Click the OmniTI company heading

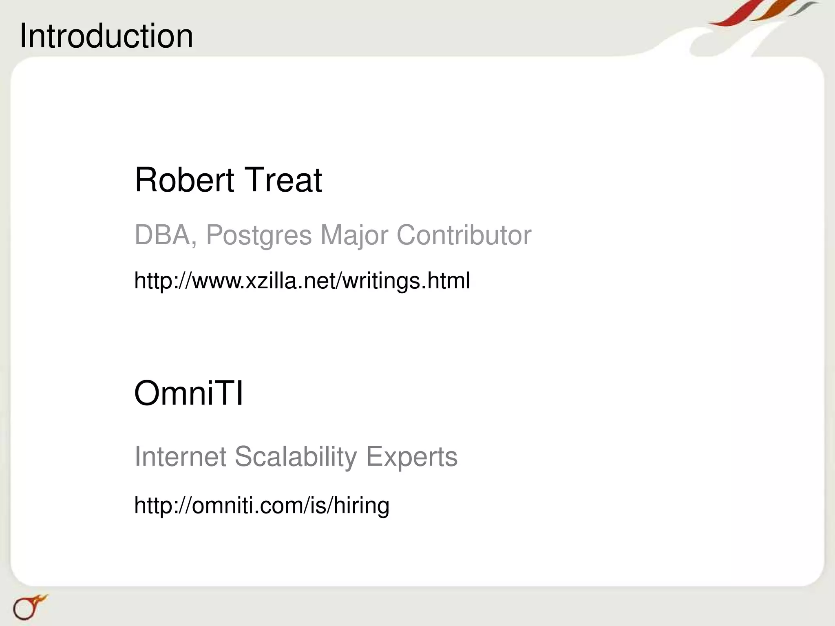pyautogui.click(x=189, y=393)
